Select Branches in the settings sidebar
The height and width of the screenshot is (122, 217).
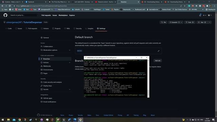click(x=55, y=59)
